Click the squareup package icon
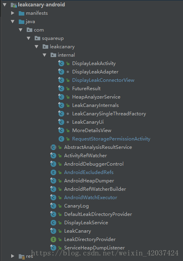This screenshot has width=183, height=261. pos(37,38)
